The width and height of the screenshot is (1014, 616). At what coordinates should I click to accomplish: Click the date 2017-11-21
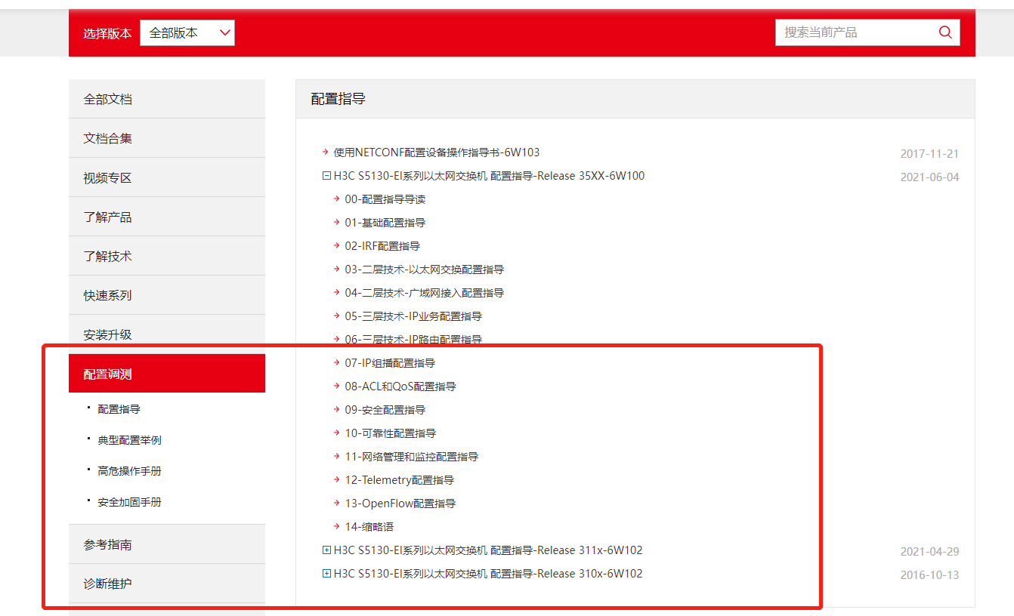tap(929, 154)
